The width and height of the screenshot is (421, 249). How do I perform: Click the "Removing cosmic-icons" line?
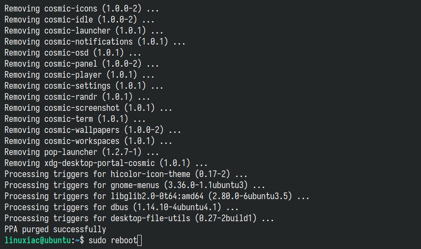82,8
